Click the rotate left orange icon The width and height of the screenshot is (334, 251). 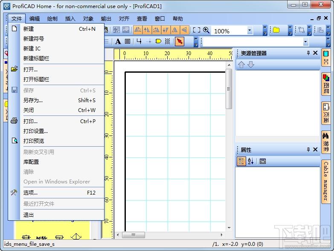(138, 30)
